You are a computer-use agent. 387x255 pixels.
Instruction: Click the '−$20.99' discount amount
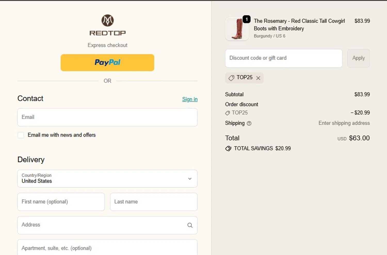[x=360, y=113]
